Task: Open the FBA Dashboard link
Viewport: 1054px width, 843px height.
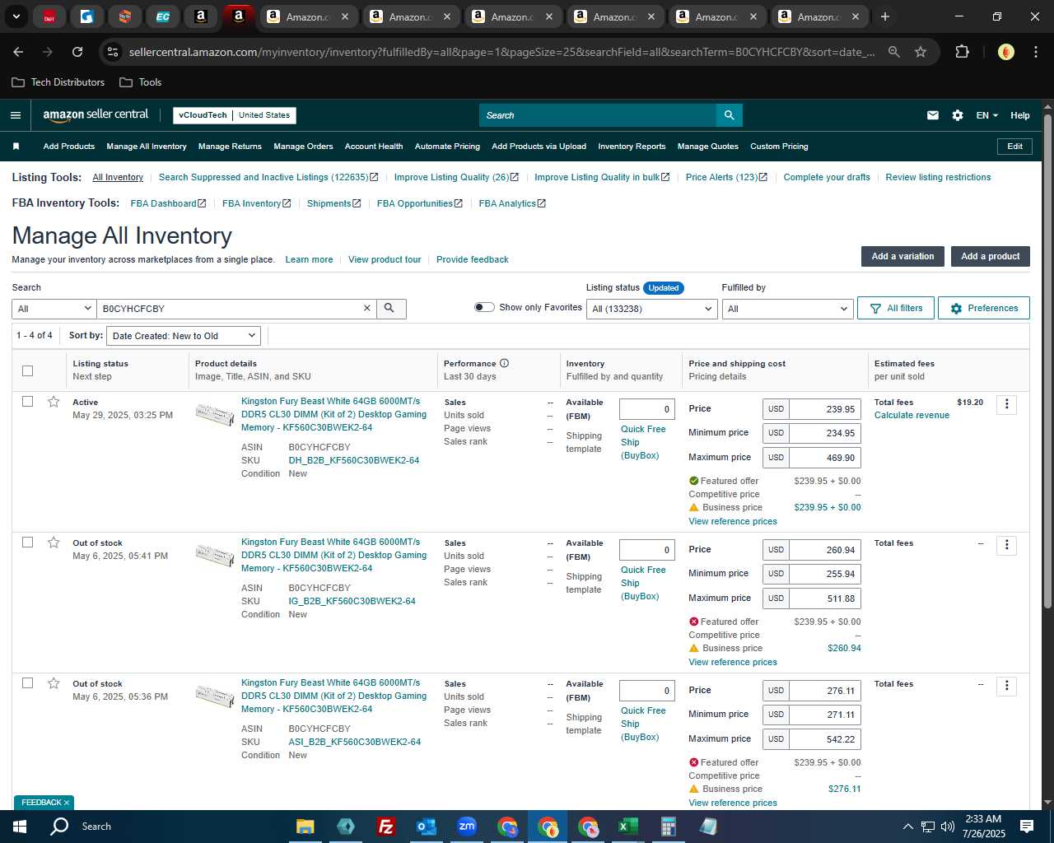Action: pyautogui.click(x=168, y=203)
